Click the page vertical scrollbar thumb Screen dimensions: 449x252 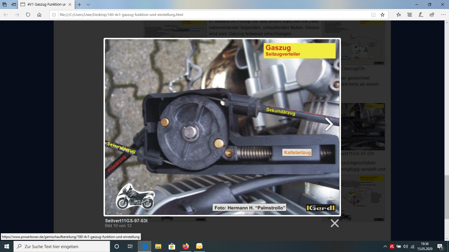click(446, 197)
